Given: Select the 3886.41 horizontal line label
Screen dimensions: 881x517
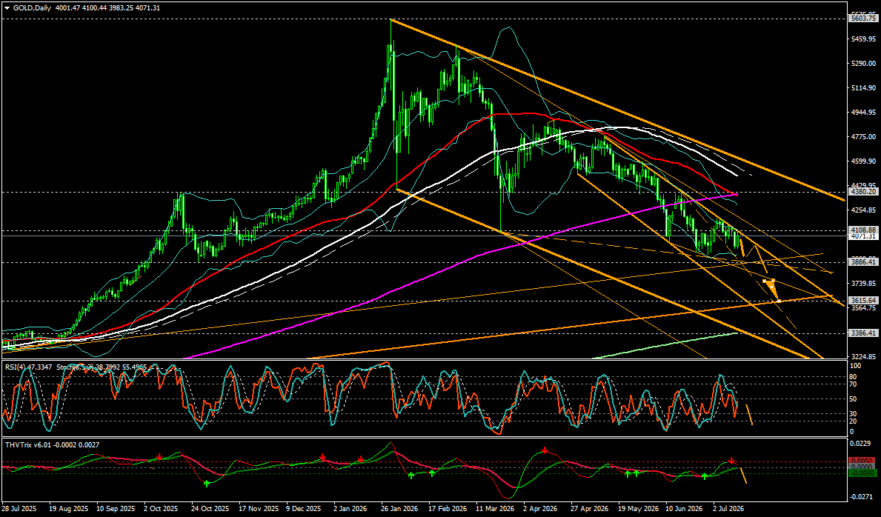Looking at the screenshot, I should pyautogui.click(x=864, y=262).
